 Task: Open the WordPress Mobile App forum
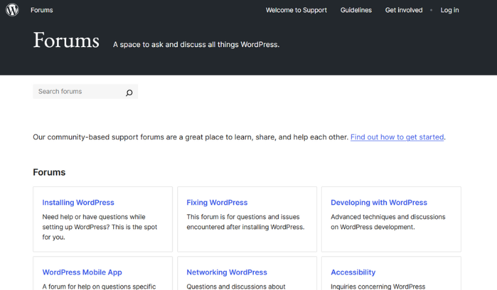(82, 272)
